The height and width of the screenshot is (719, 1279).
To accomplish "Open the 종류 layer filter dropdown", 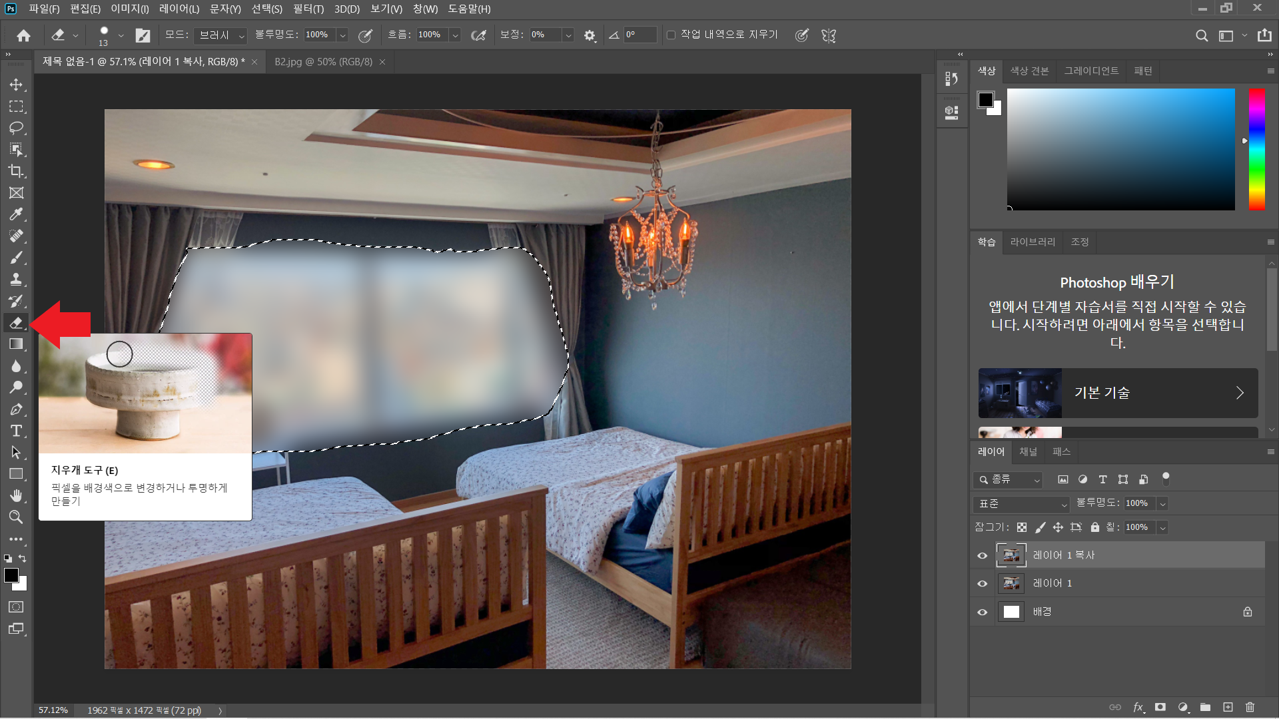I will tap(1008, 479).
